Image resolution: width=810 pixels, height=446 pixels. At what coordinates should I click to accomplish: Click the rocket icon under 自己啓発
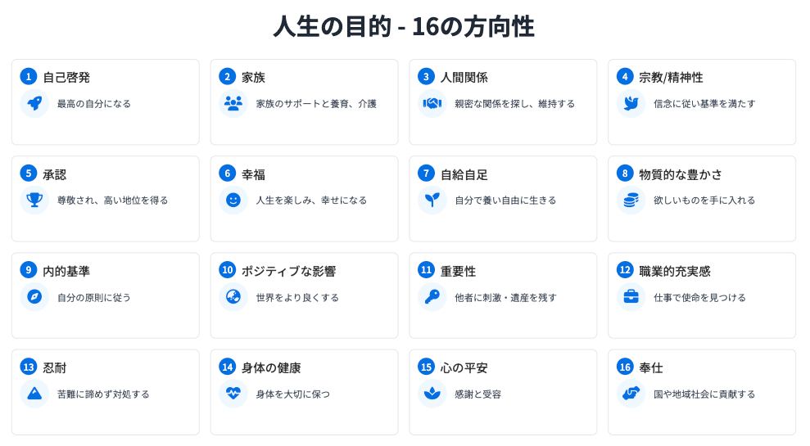(x=34, y=104)
